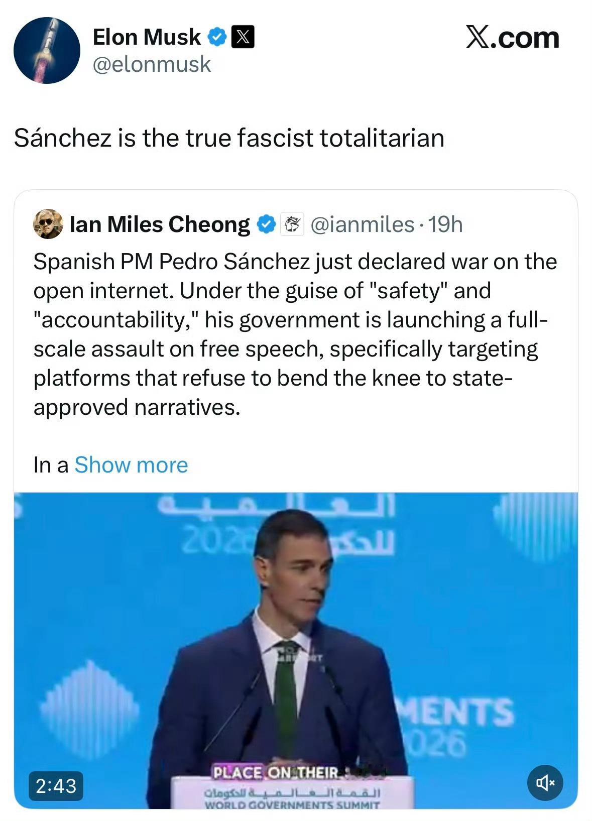
Task: Click the affiliate badge before @ianmiles
Action: tap(291, 224)
